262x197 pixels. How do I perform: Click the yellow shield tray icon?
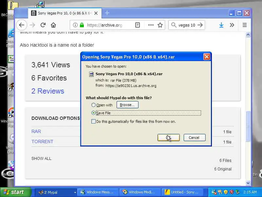pos(226,192)
